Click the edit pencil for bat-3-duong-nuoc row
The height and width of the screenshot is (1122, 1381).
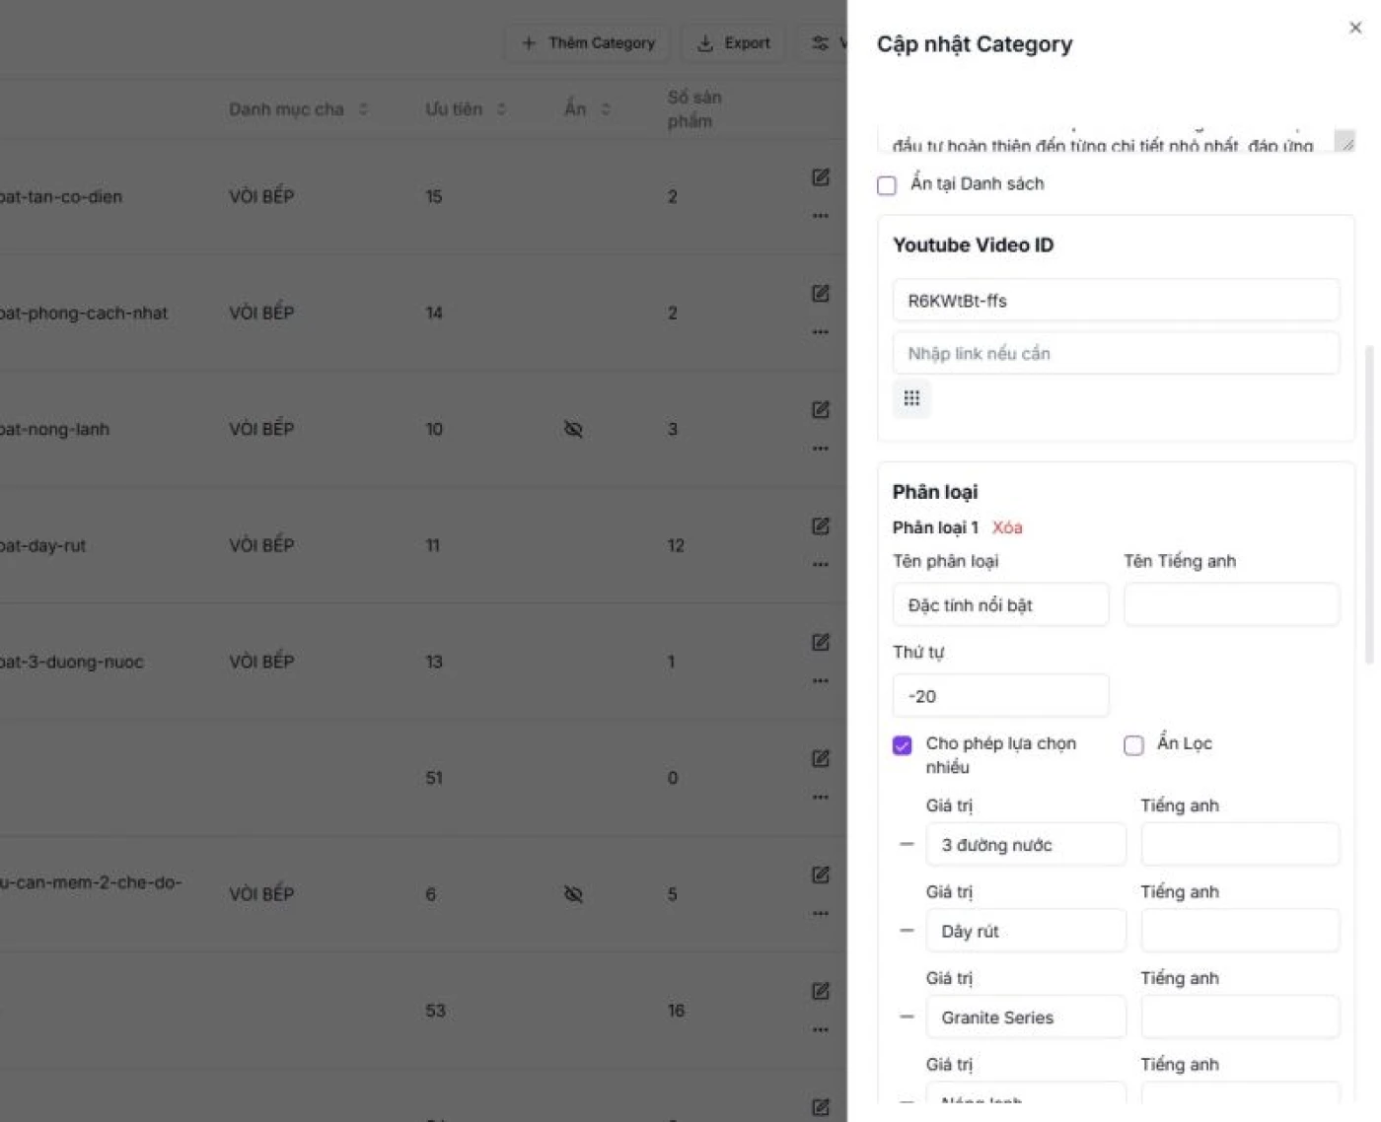click(x=820, y=642)
